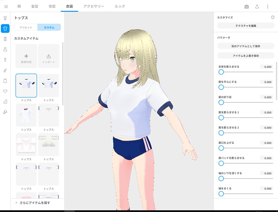Click the インポート import tile
Viewport: 278px width, 212px height.
49,57
